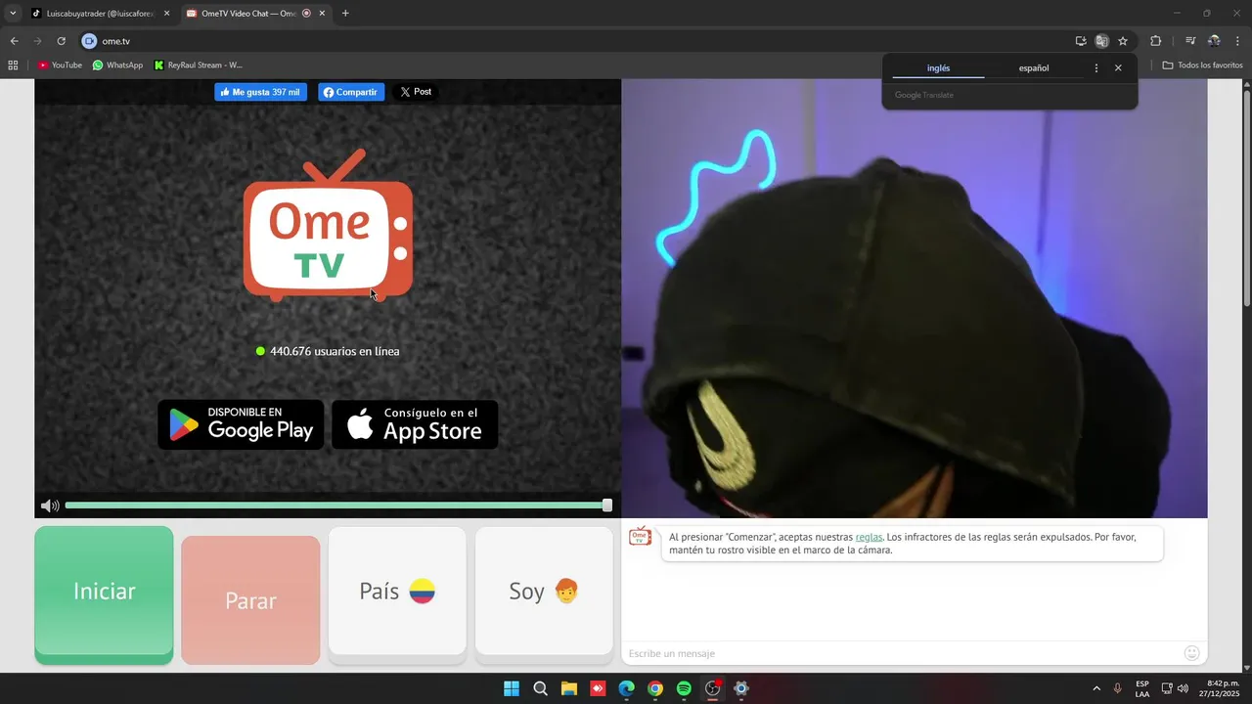This screenshot has width=1252, height=704.
Task: Bookmark this page with the star icon
Action: (x=1123, y=41)
